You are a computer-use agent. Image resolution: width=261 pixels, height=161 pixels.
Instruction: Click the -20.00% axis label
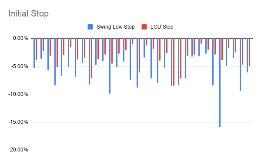(x=18, y=150)
